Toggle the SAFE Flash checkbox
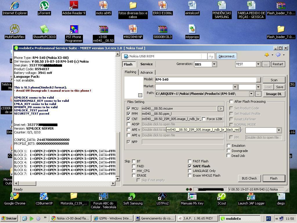Image resolution: width=297 pixels, height=223 pixels. pos(190,166)
